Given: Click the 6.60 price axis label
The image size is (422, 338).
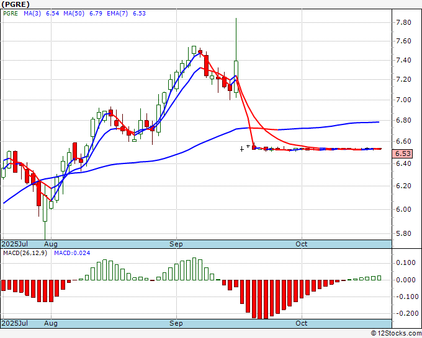Looking at the screenshot, I should coord(404,141).
